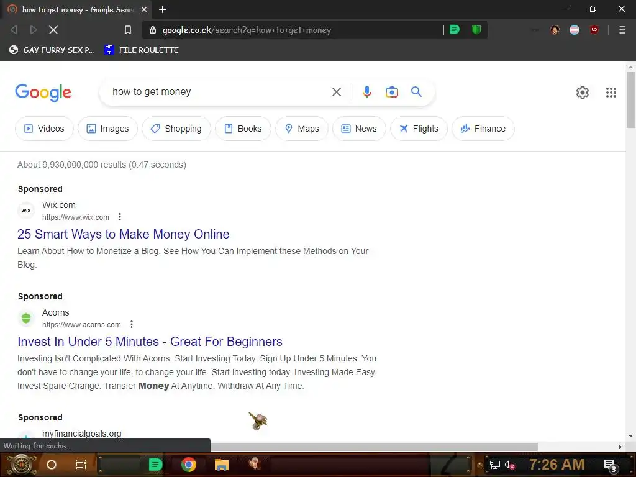Viewport: 636px width, 477px height.
Task: Click the https://www.wix.com URL
Action: pos(75,217)
